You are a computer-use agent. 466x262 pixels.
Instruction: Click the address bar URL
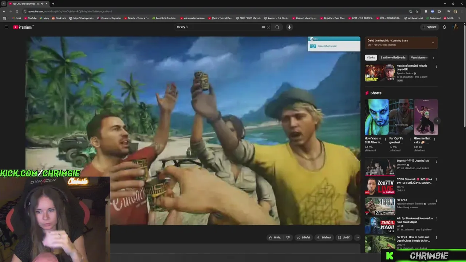tap(70, 11)
